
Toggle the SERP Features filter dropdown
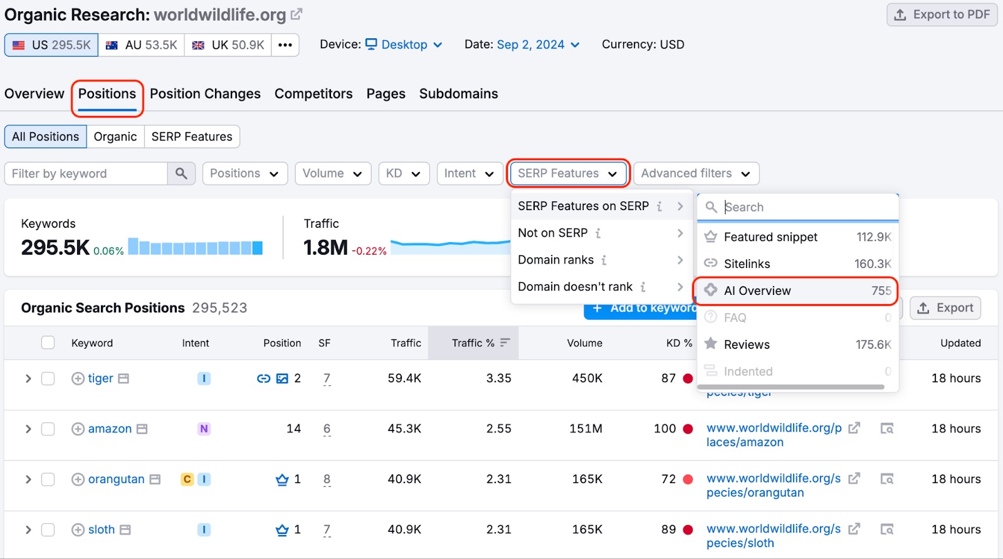tap(568, 174)
